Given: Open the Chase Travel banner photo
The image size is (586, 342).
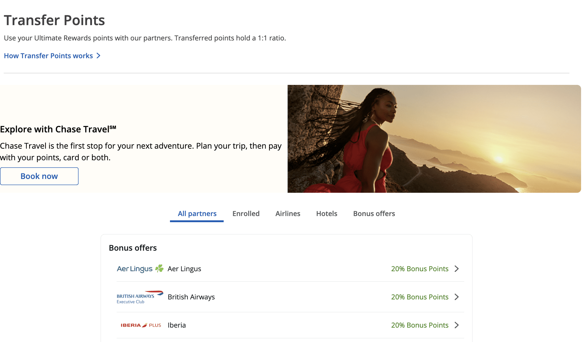Looking at the screenshot, I should 434,139.
